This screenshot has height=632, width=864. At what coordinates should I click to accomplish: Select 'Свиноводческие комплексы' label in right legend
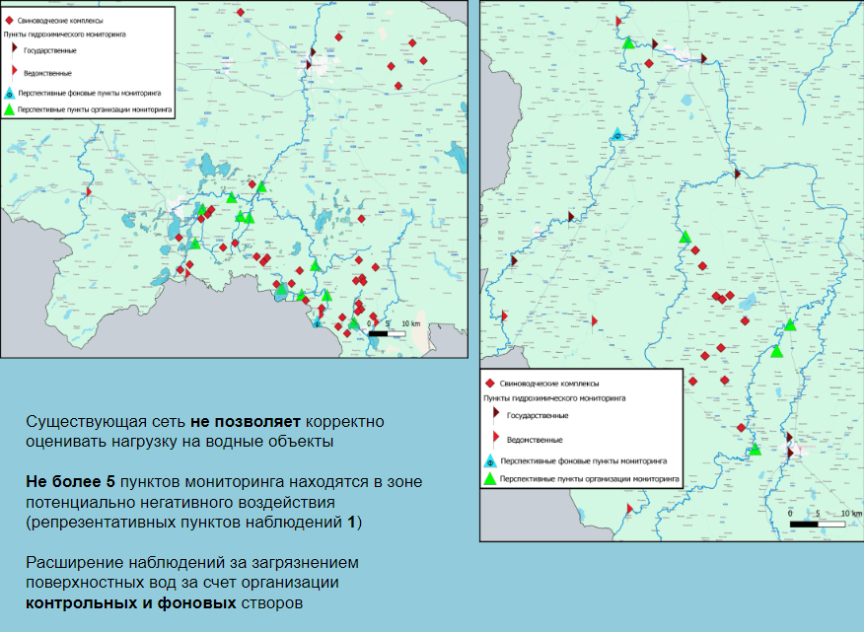(x=549, y=384)
